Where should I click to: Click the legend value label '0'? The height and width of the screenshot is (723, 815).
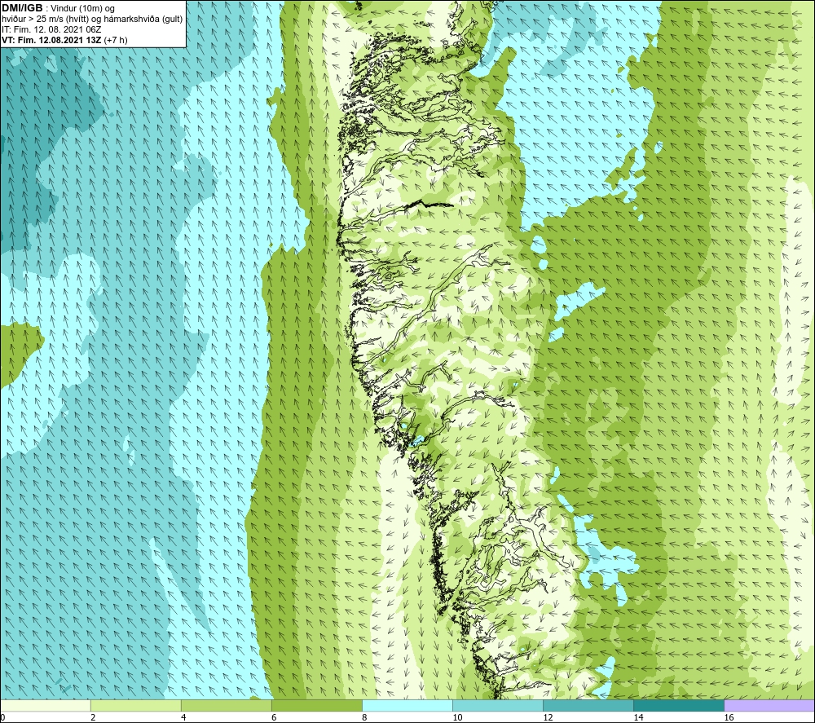[2, 717]
